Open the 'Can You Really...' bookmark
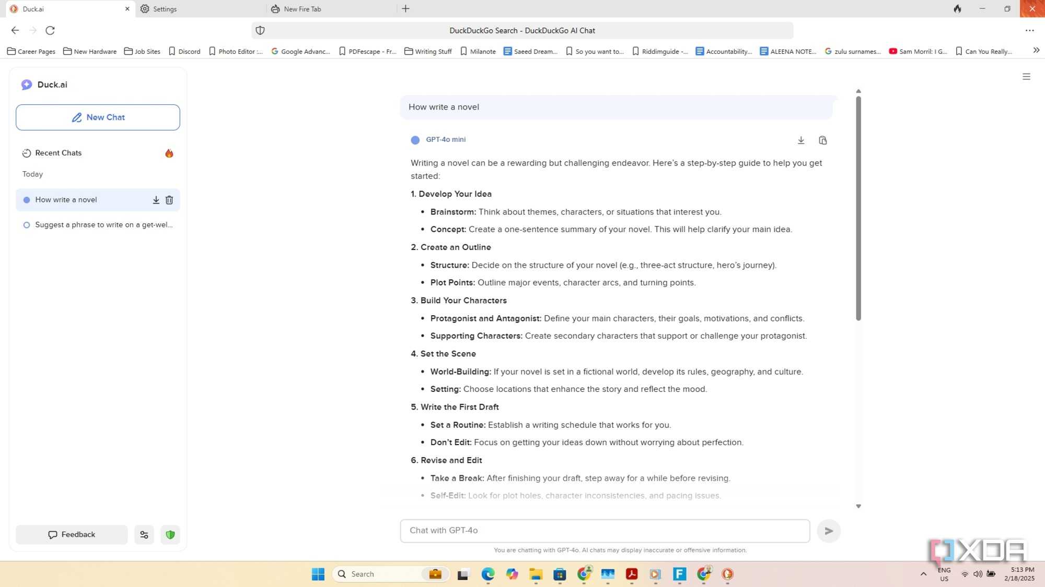1045x587 pixels. (983, 51)
